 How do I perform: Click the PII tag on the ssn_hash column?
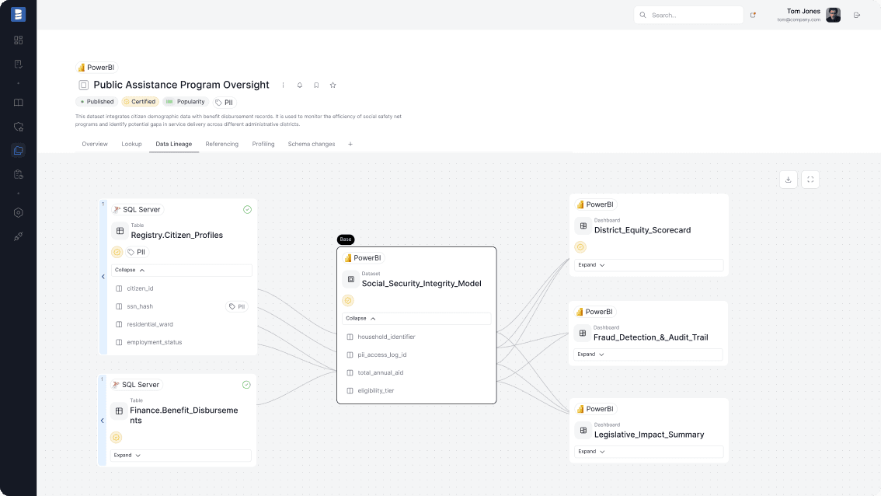(x=236, y=306)
